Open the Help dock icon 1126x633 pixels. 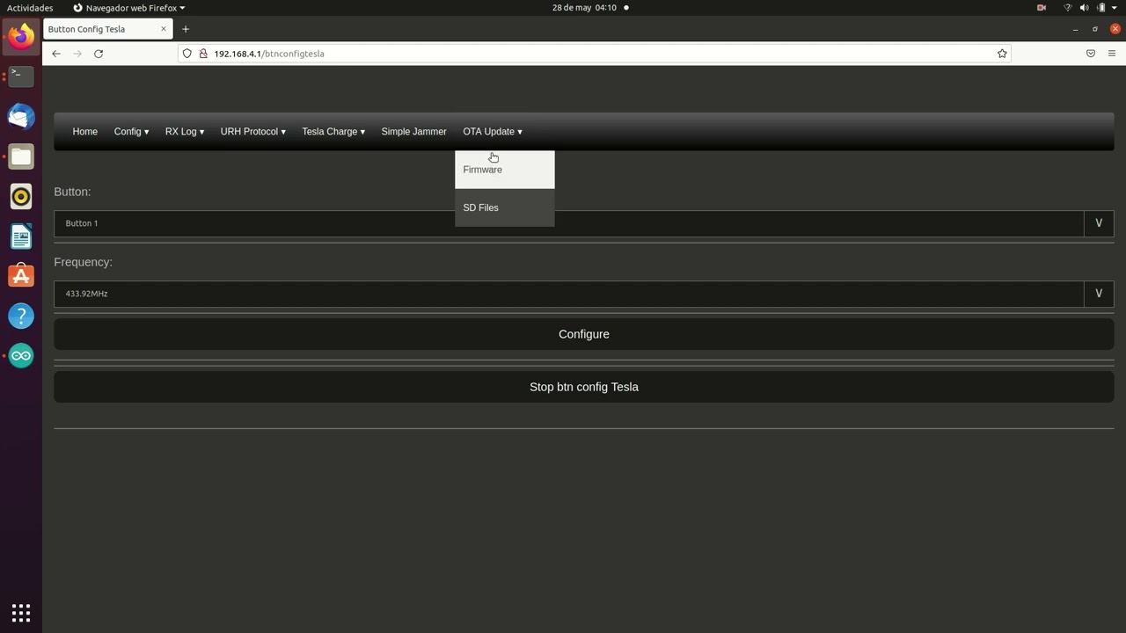pyautogui.click(x=21, y=316)
